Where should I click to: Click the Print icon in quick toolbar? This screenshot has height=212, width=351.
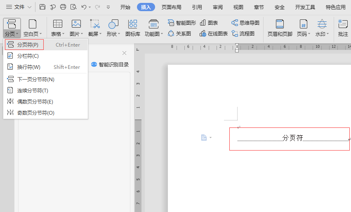pos(63,7)
